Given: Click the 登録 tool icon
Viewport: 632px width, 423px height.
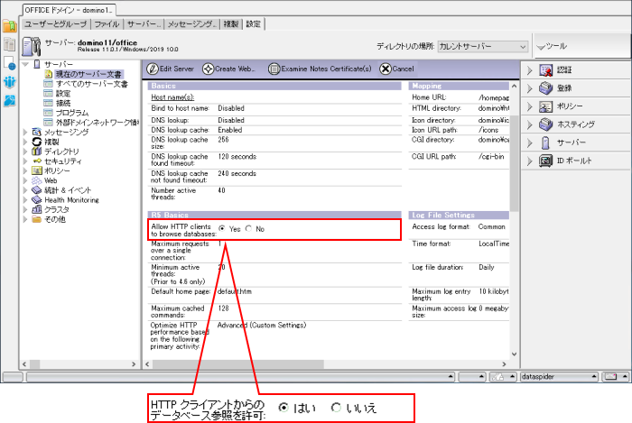Looking at the screenshot, I should [545, 88].
